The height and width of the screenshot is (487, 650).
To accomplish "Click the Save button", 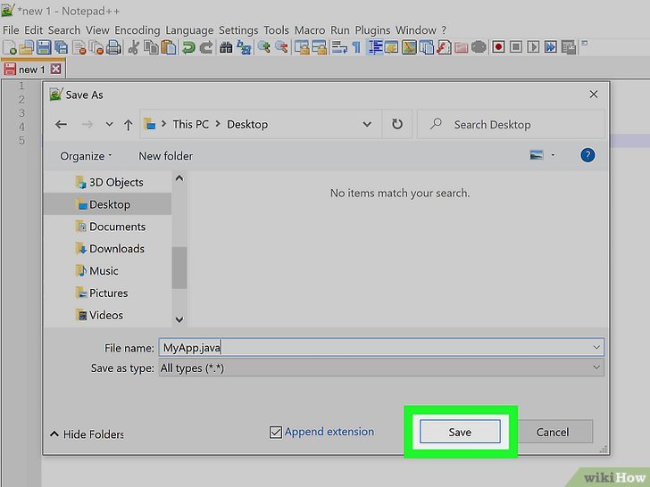I will 460,432.
